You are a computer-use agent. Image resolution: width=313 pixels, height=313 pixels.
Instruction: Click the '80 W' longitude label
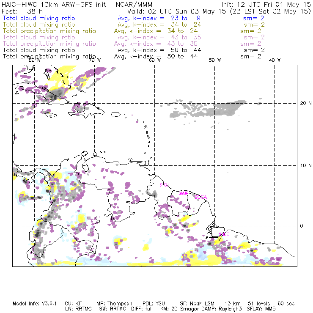point(35,60)
